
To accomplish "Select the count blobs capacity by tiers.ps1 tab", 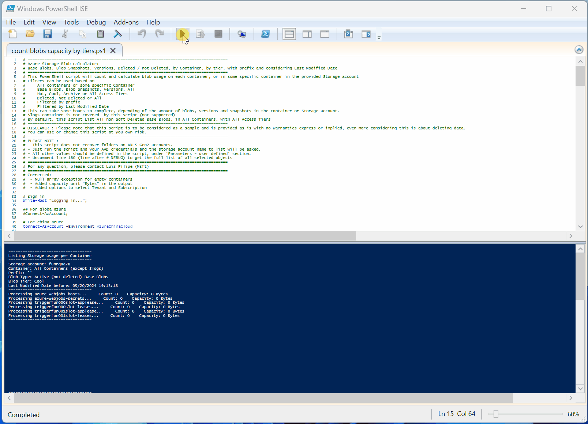I will point(59,51).
